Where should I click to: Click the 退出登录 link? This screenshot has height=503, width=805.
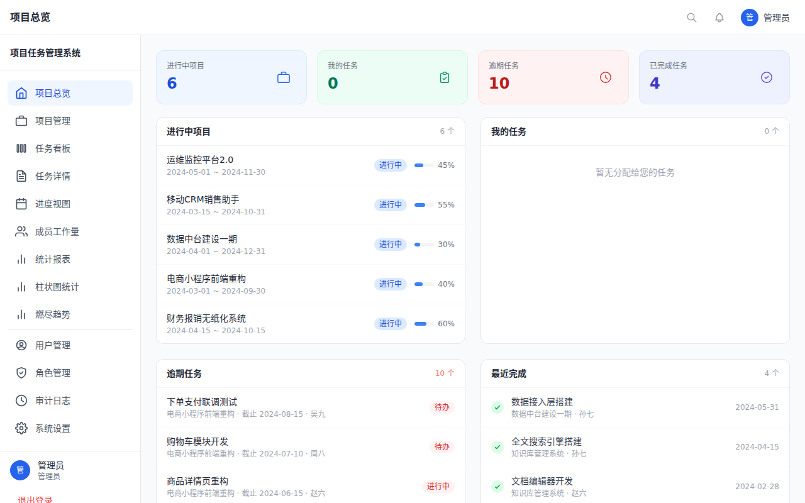click(35, 500)
